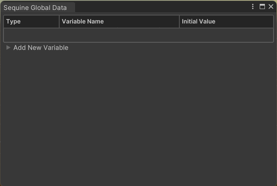Click the Type column header
The width and height of the screenshot is (277, 186).
point(31,22)
